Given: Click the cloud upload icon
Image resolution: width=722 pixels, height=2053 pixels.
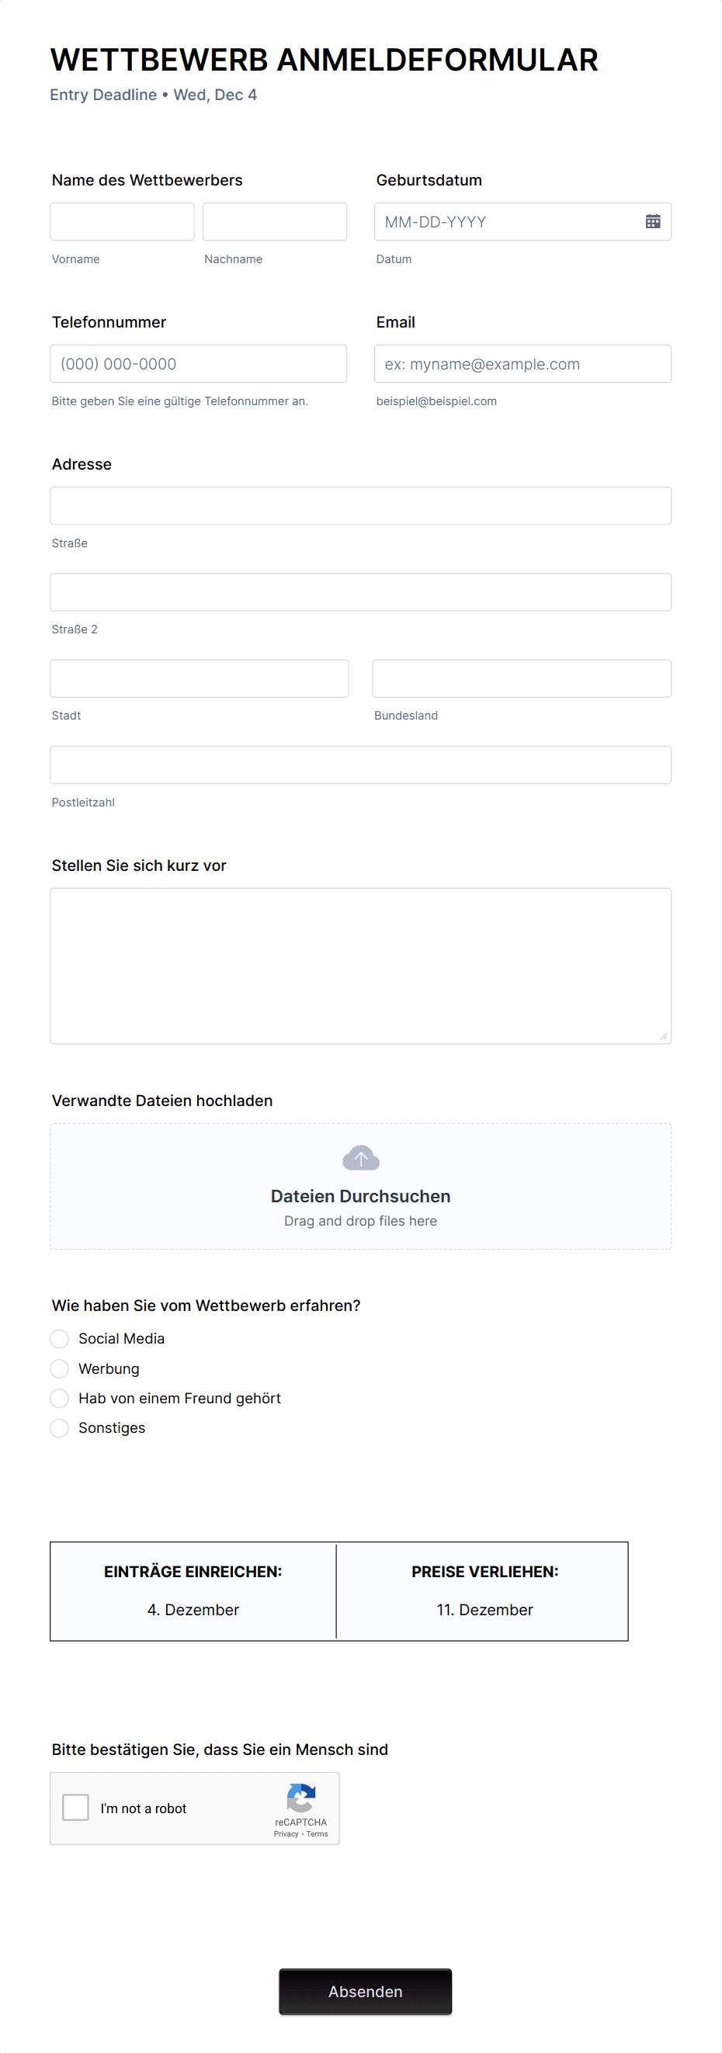Looking at the screenshot, I should 360,1157.
